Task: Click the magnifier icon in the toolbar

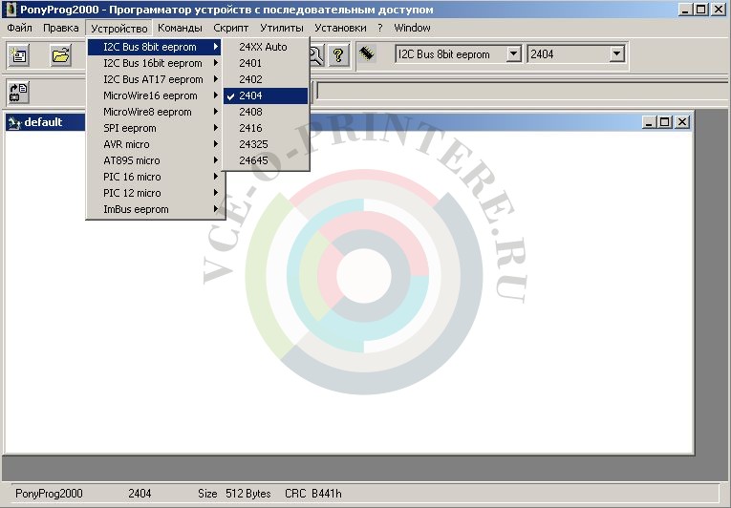Action: point(316,55)
